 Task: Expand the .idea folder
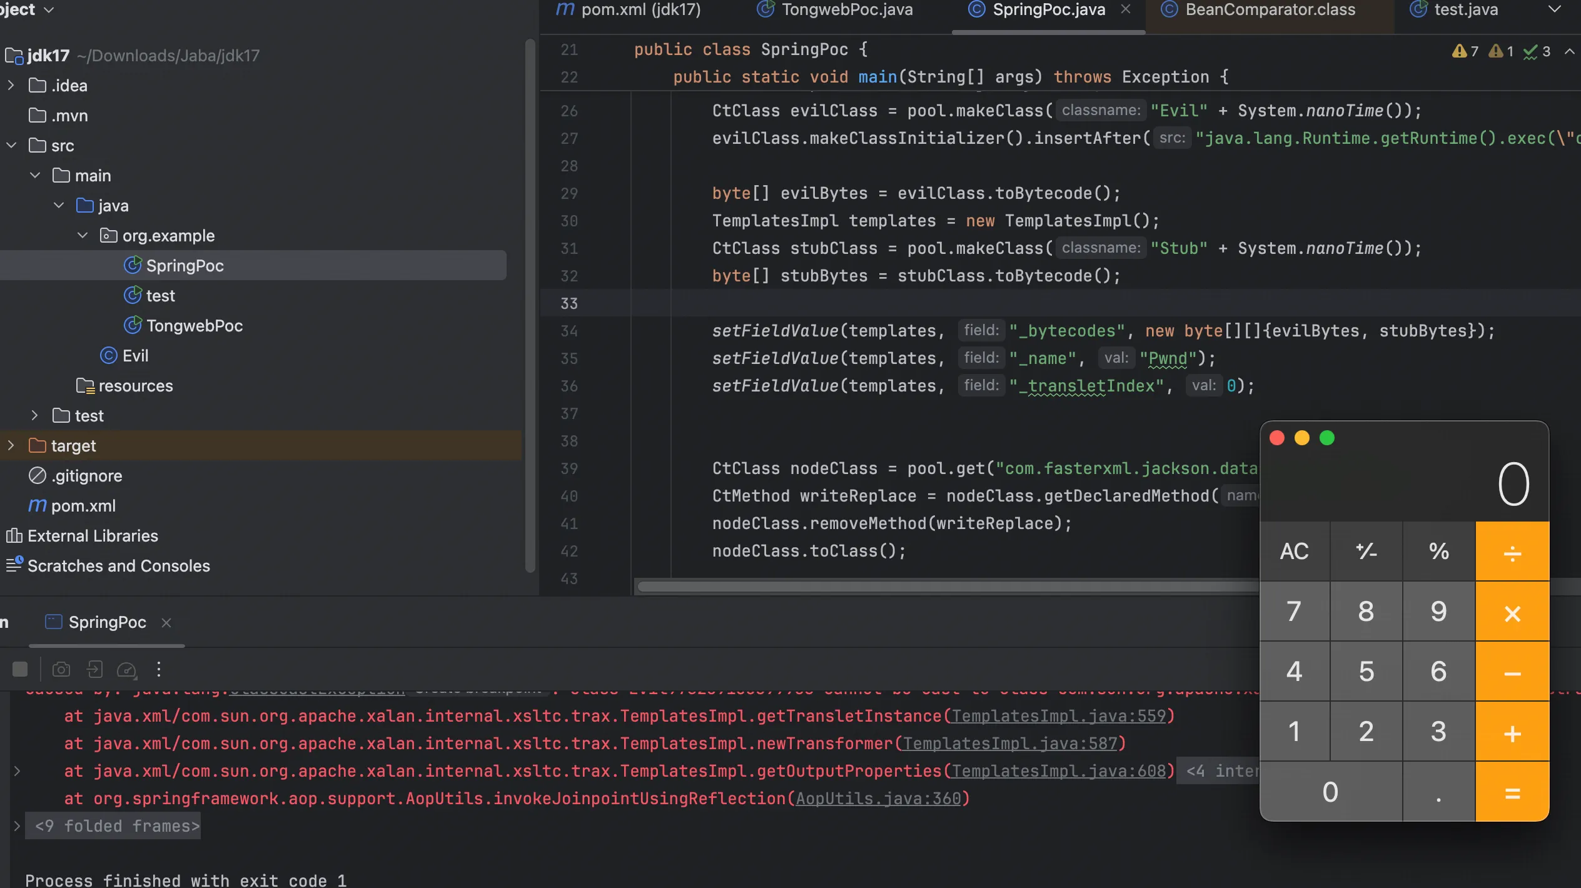11,86
